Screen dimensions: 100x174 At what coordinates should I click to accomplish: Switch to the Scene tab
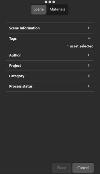tap(38, 10)
